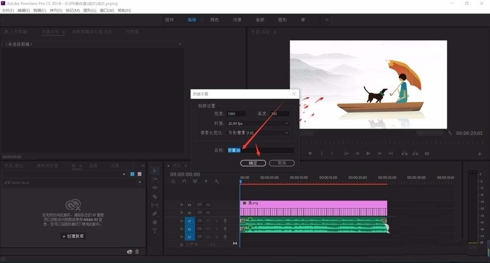Expand hidden project panel tabs chevron
The width and height of the screenshot is (490, 263).
click(x=143, y=165)
